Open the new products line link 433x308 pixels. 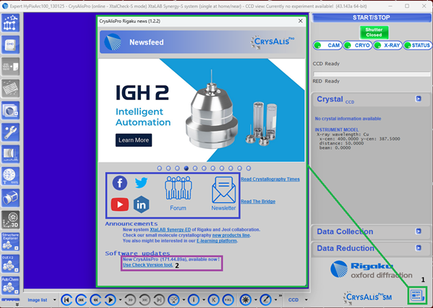(231, 235)
